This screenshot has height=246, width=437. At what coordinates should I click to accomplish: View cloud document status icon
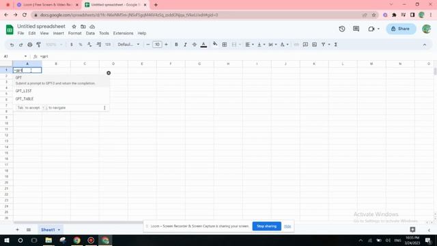click(x=92, y=27)
